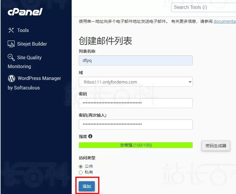Select the 公共 access type radio
This screenshot has height=194, width=236.
(81, 166)
